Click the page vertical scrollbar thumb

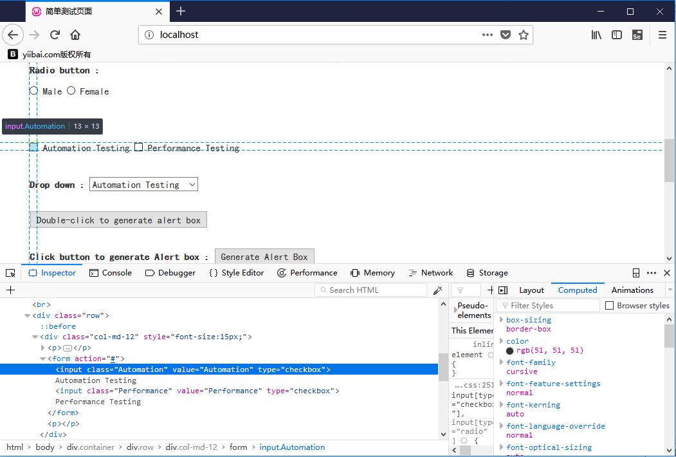pyautogui.click(x=669, y=160)
